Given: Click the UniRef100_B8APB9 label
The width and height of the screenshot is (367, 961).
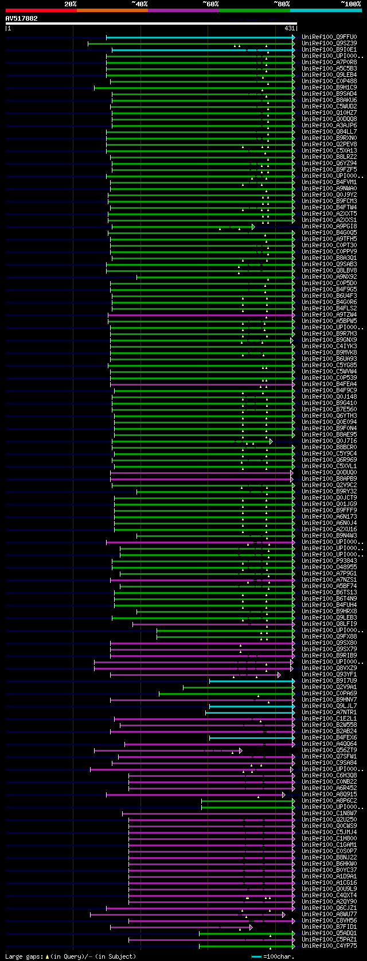Looking at the screenshot, I should coord(329,479).
